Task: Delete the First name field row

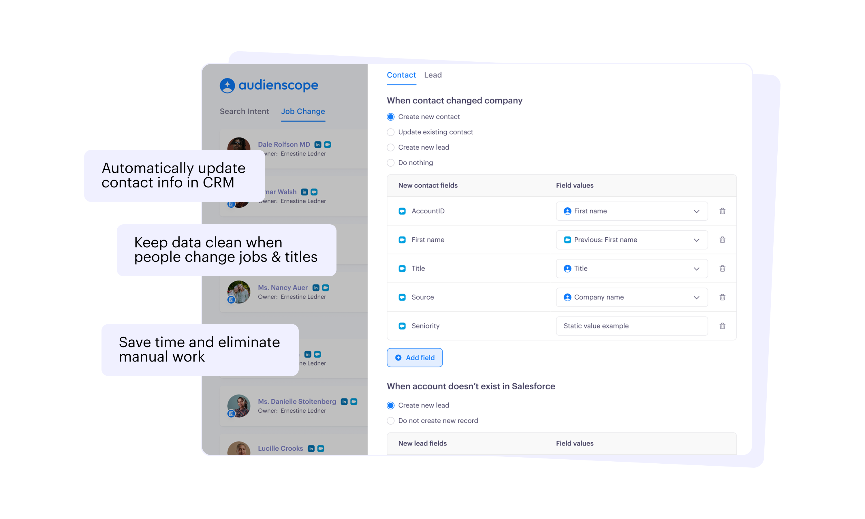Action: pos(722,240)
